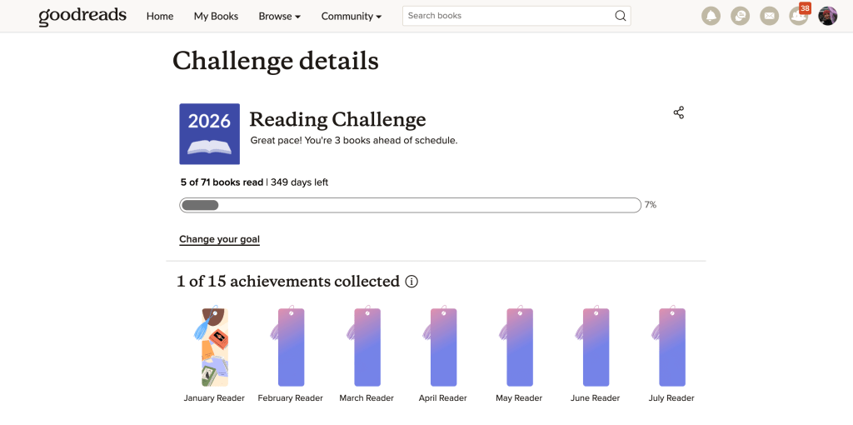Go to the Home menu item
The width and height of the screenshot is (853, 425).
[x=160, y=16]
